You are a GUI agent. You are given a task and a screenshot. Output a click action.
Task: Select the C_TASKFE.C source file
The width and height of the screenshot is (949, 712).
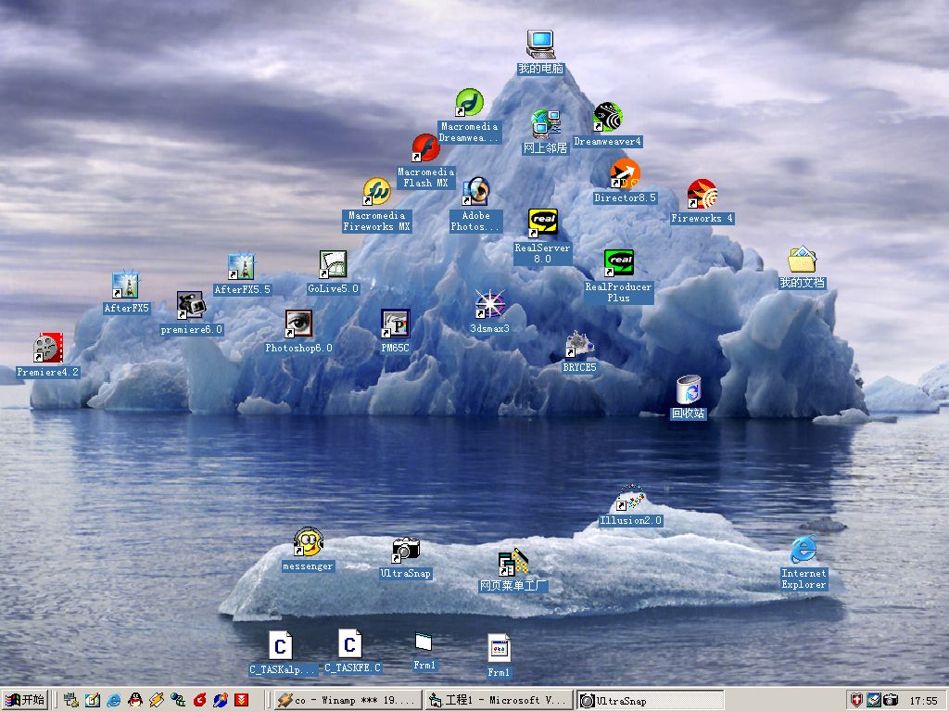[349, 644]
